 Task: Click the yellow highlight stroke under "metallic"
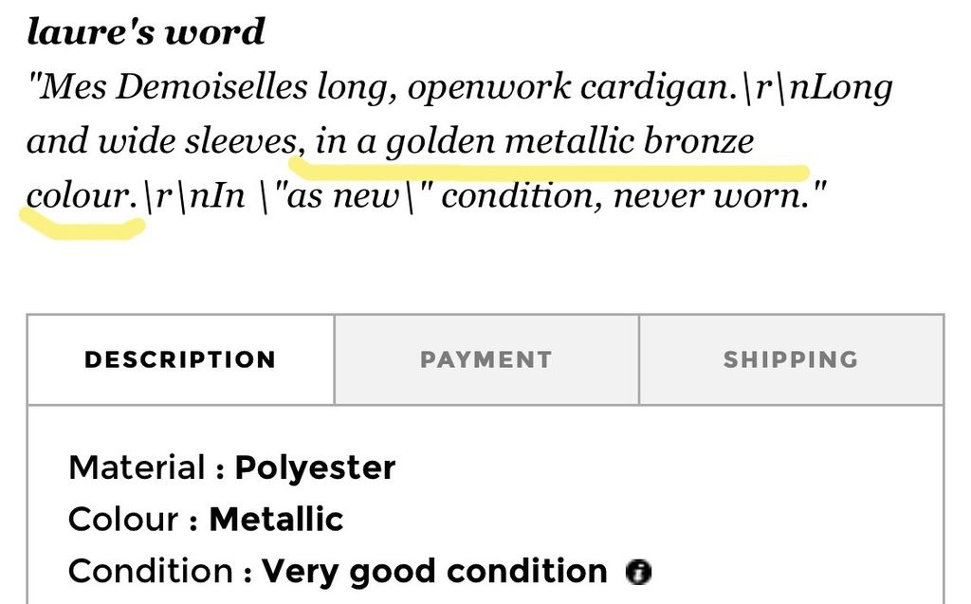click(548, 169)
